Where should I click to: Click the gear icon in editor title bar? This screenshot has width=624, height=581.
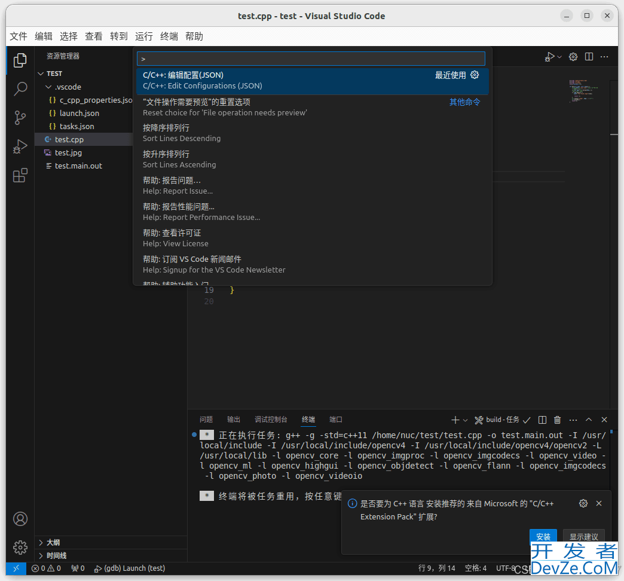point(573,57)
